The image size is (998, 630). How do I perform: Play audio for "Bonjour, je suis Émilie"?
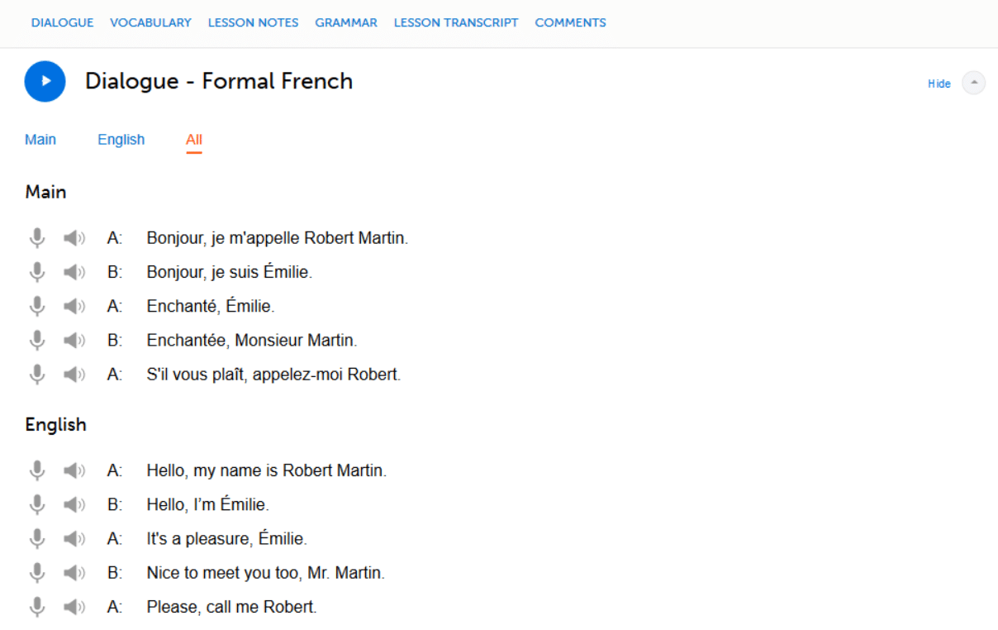point(74,272)
